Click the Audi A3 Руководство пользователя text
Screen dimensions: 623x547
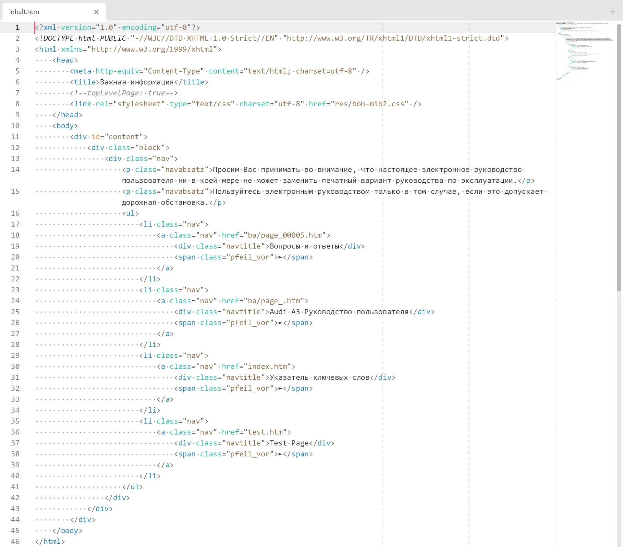click(x=339, y=312)
